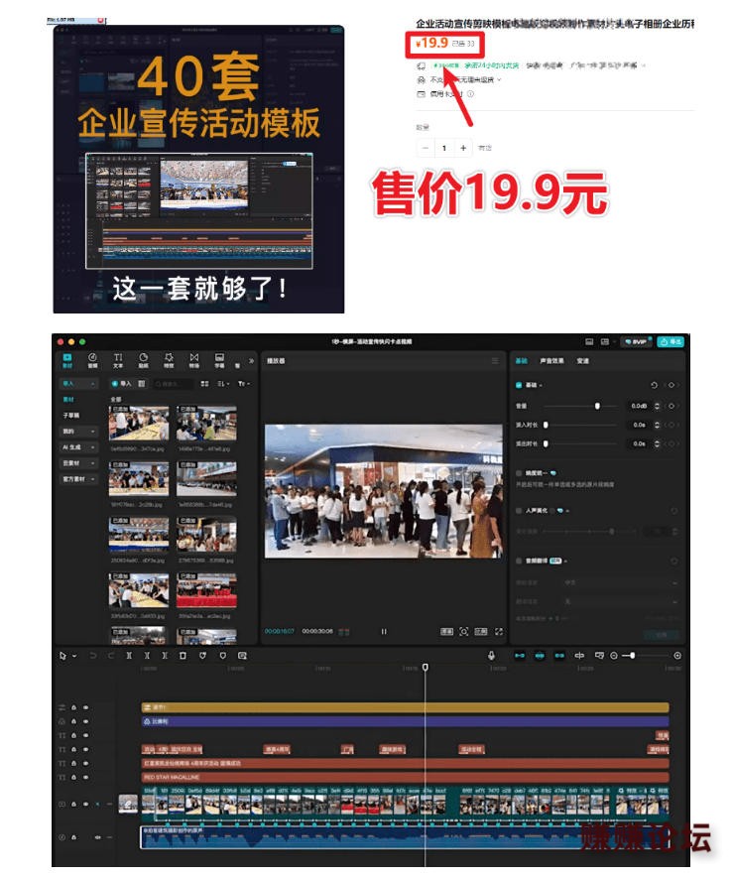Open the Stickers (贴纸) panel icon
Image resolution: width=733 pixels, height=878 pixels.
coord(144,360)
